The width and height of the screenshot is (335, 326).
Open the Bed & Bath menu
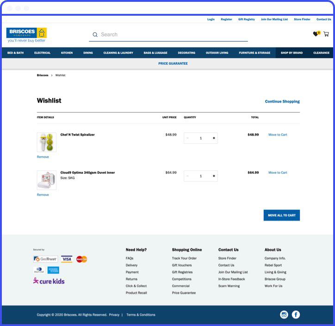15,53
